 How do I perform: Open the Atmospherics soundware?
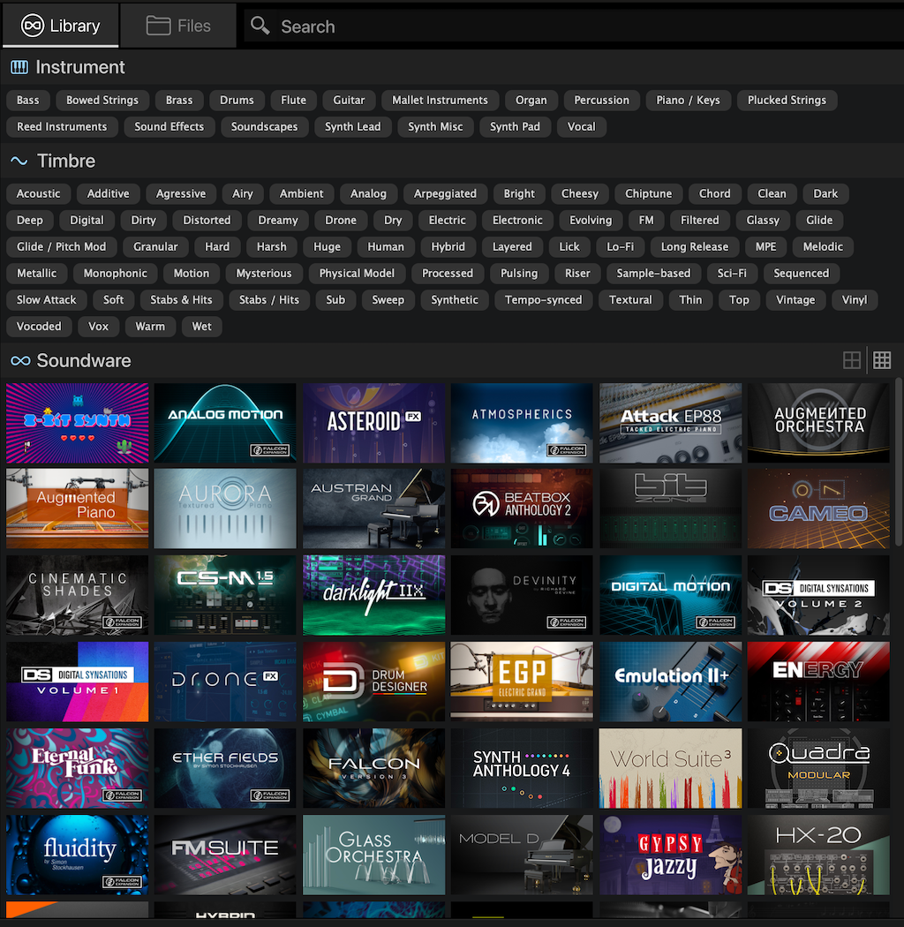pos(522,423)
